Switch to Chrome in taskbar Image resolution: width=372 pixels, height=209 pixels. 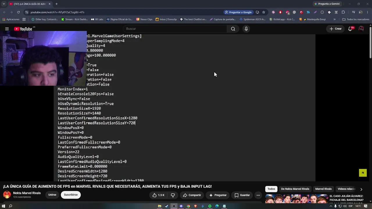tap(188, 206)
